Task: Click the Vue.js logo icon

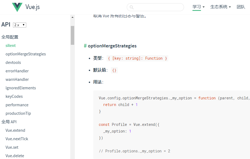Action: 17,7
